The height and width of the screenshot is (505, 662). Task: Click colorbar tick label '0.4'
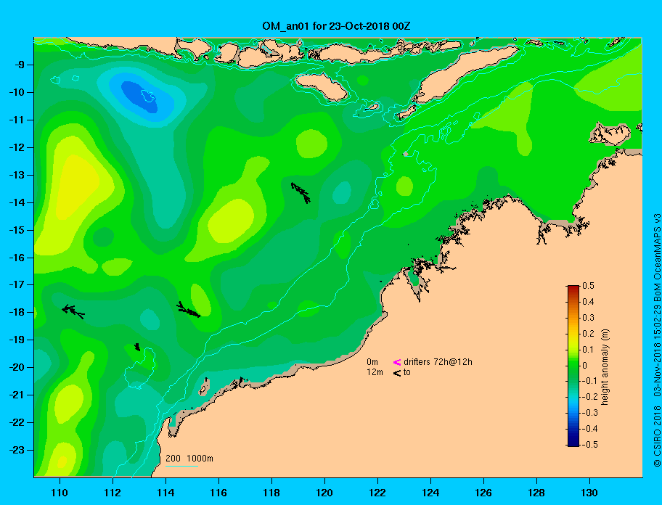pos(588,302)
